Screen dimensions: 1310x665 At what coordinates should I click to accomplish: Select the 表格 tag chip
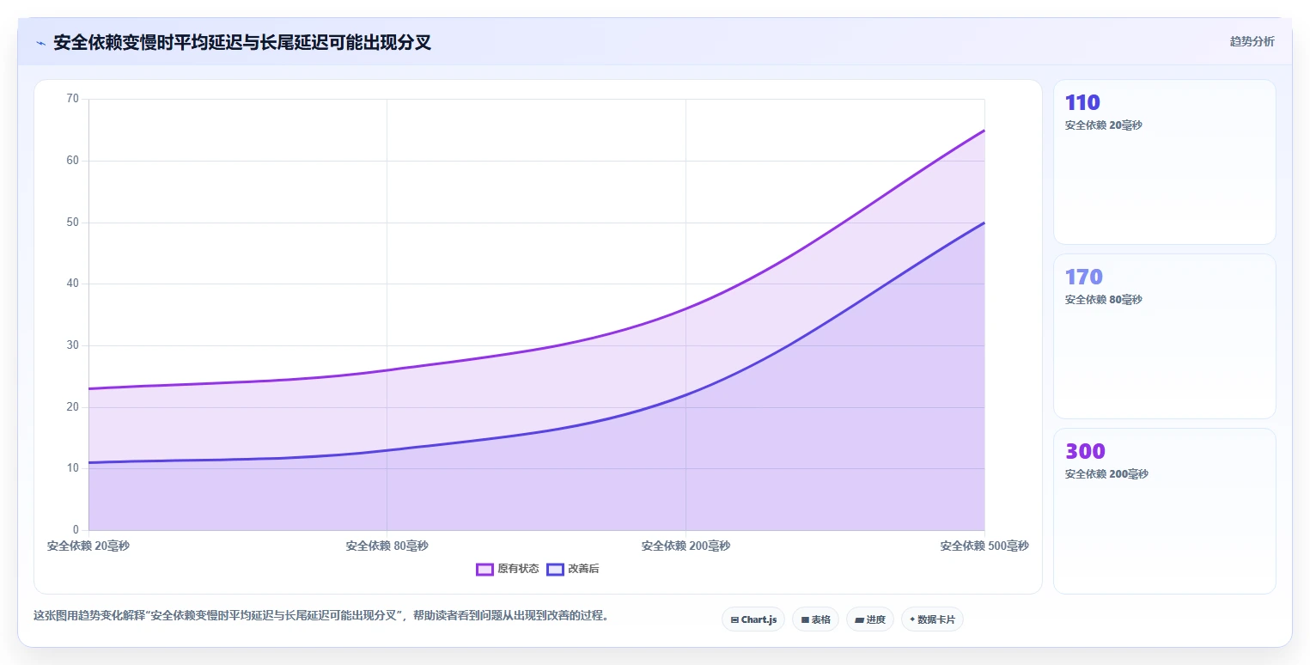point(816,619)
